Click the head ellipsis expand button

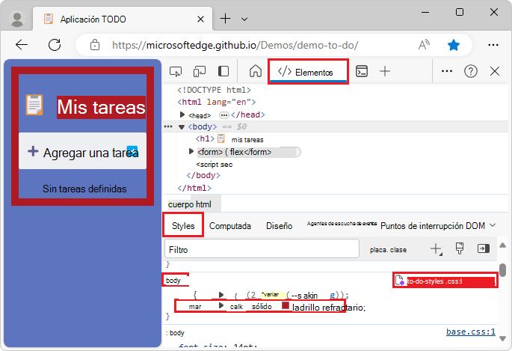click(x=223, y=115)
